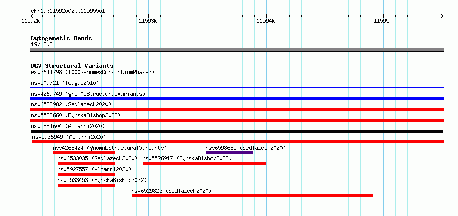The image size is (458, 216).
Task: Click the 11593k ruler label
Action: click(x=148, y=21)
